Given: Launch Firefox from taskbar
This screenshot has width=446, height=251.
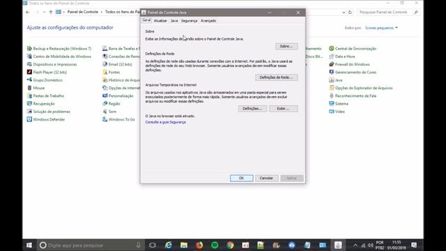Looking at the screenshot, I should (x=199, y=245).
